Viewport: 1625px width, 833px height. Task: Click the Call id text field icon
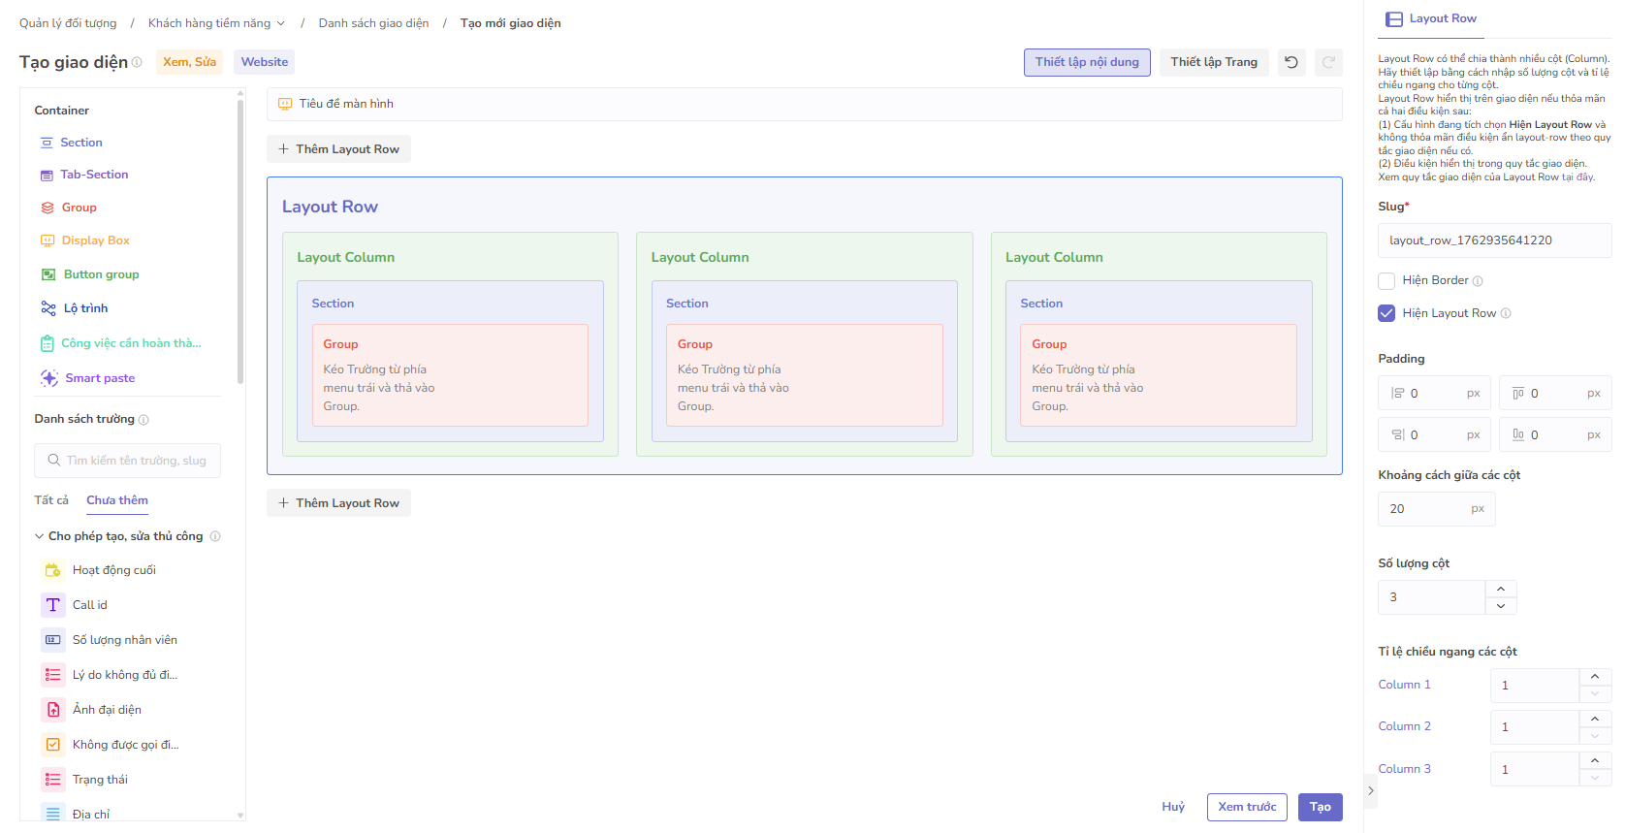(53, 605)
